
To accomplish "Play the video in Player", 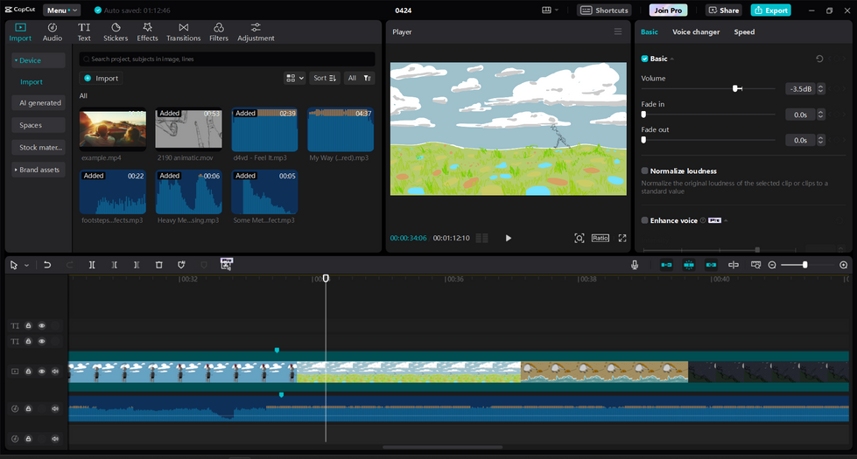I will pyautogui.click(x=509, y=238).
